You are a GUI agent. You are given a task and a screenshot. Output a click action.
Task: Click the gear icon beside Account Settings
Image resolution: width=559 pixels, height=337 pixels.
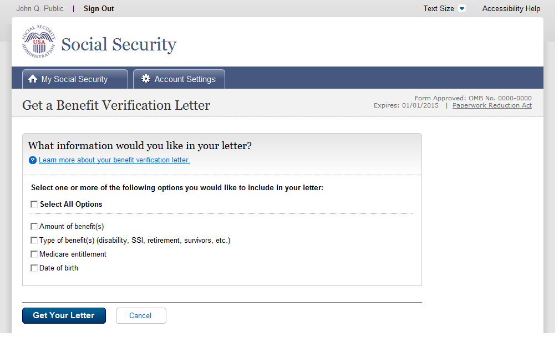click(146, 79)
